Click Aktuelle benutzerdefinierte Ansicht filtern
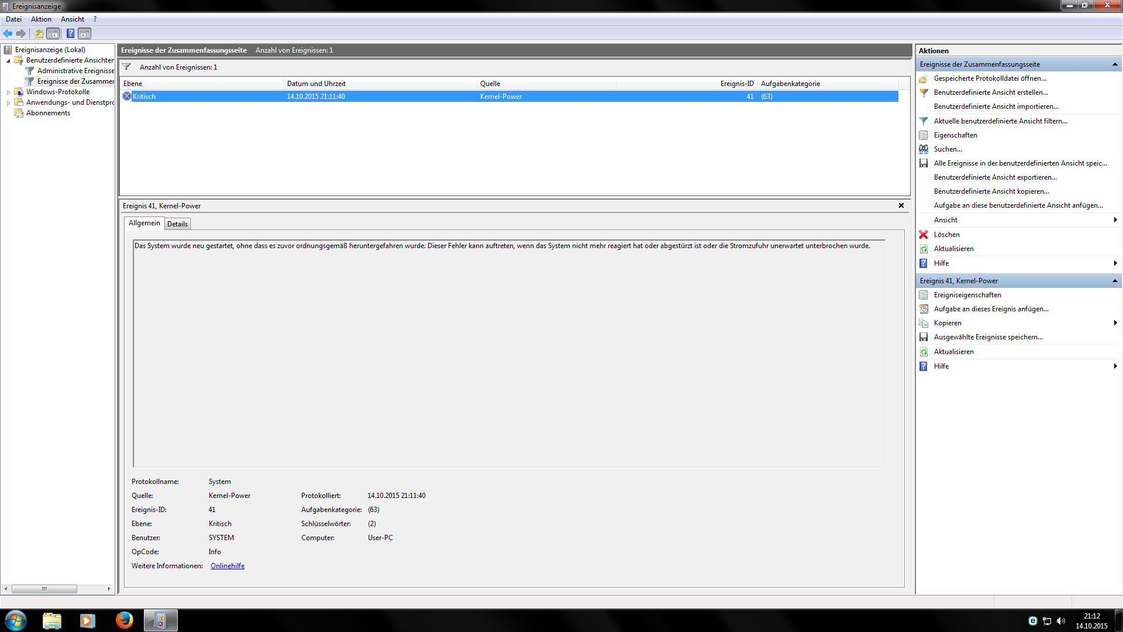Screen dimensions: 1123x632 (x=1000, y=121)
